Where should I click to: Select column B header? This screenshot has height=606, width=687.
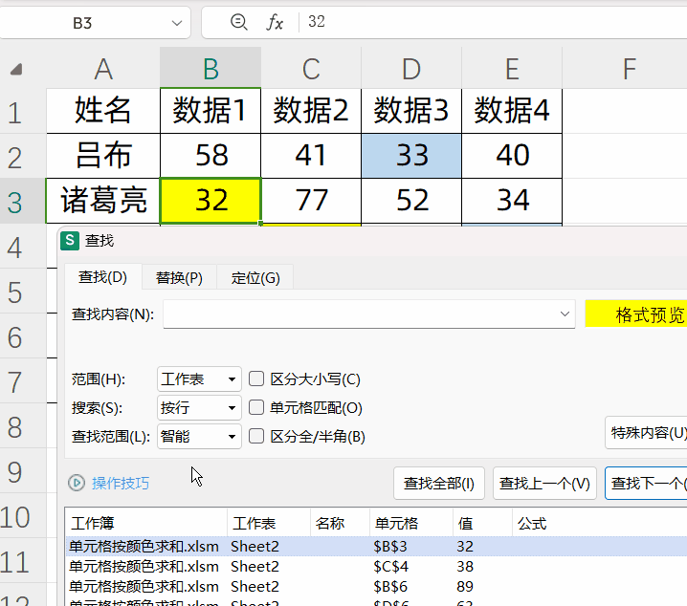click(x=211, y=68)
